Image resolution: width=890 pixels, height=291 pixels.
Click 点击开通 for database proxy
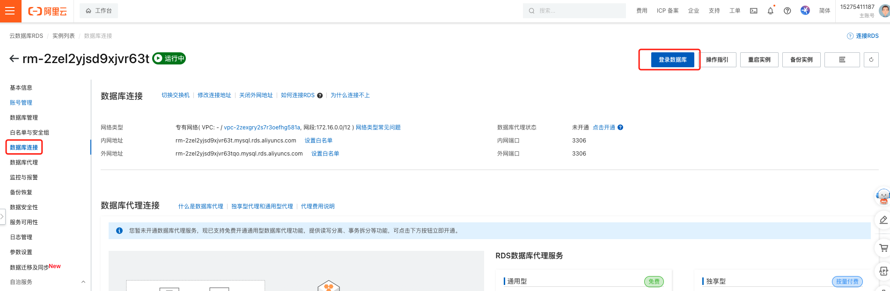(604, 128)
